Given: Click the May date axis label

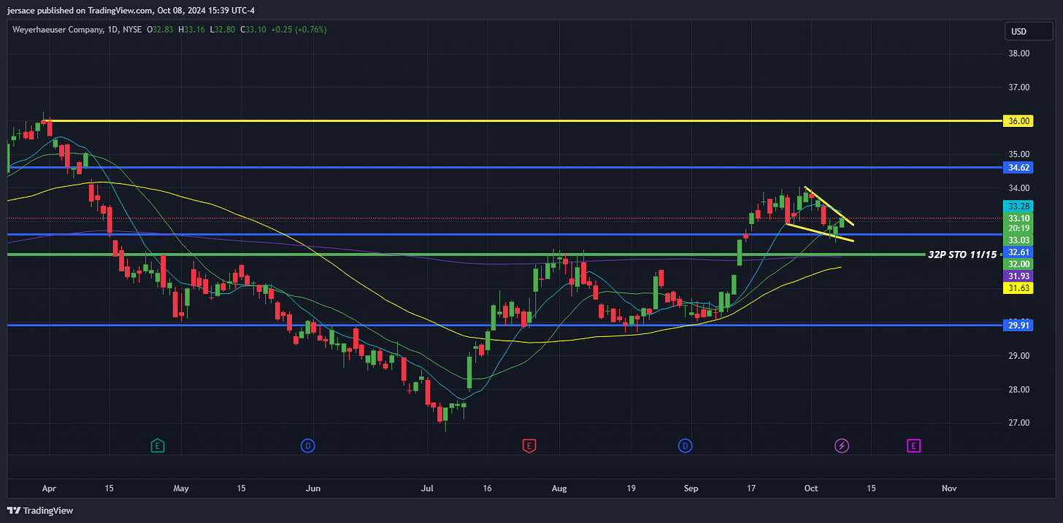Looking at the screenshot, I should [181, 488].
